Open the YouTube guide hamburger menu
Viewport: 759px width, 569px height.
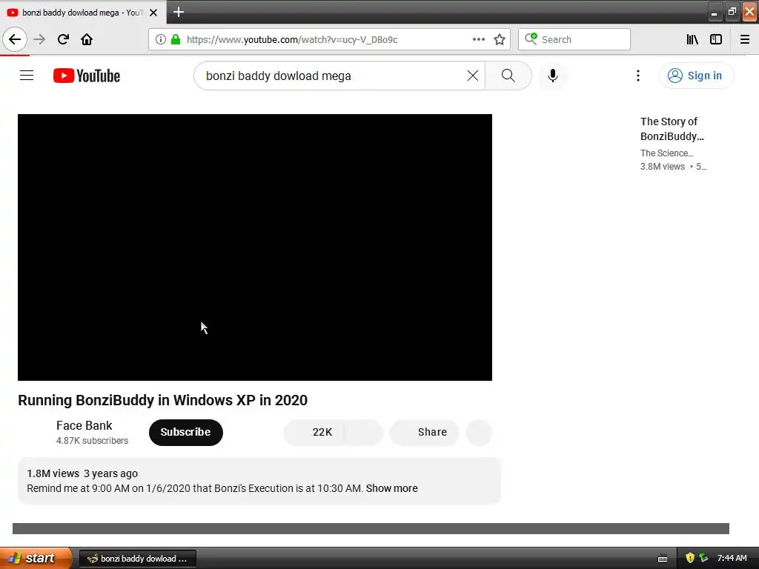[27, 76]
